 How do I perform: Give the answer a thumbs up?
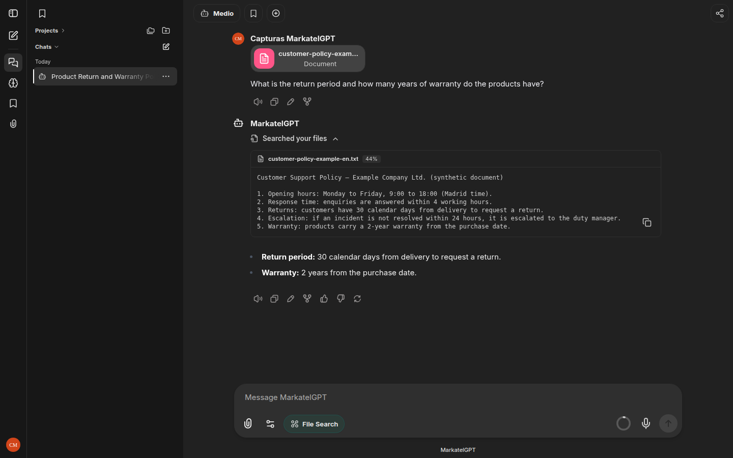coord(324,299)
